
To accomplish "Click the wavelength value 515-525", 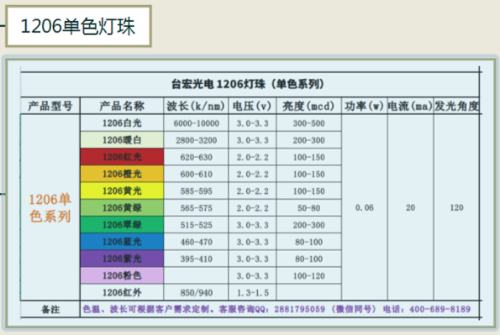I will coord(196,225).
